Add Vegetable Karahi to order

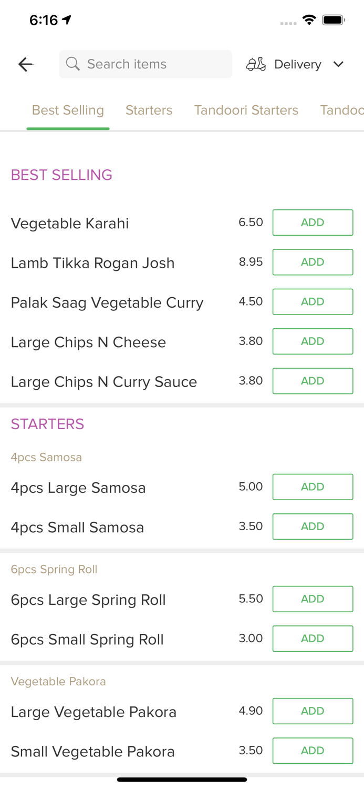(313, 222)
